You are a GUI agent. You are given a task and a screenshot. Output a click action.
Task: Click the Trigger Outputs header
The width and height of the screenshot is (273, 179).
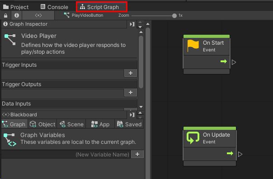click(x=69, y=84)
